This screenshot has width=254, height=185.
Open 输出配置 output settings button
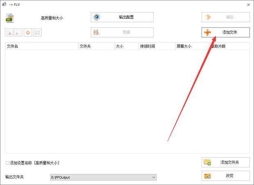[x=122, y=17]
